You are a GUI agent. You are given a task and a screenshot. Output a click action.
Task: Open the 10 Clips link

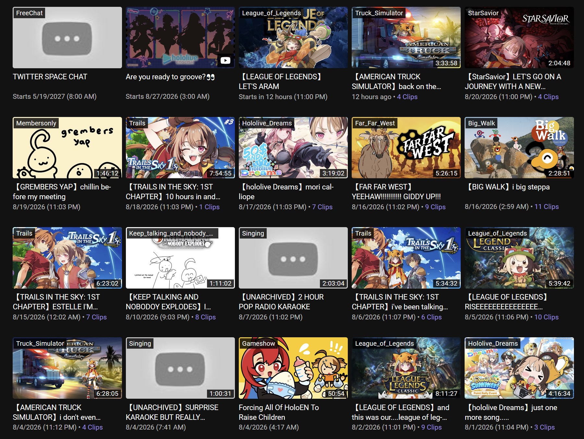546,317
